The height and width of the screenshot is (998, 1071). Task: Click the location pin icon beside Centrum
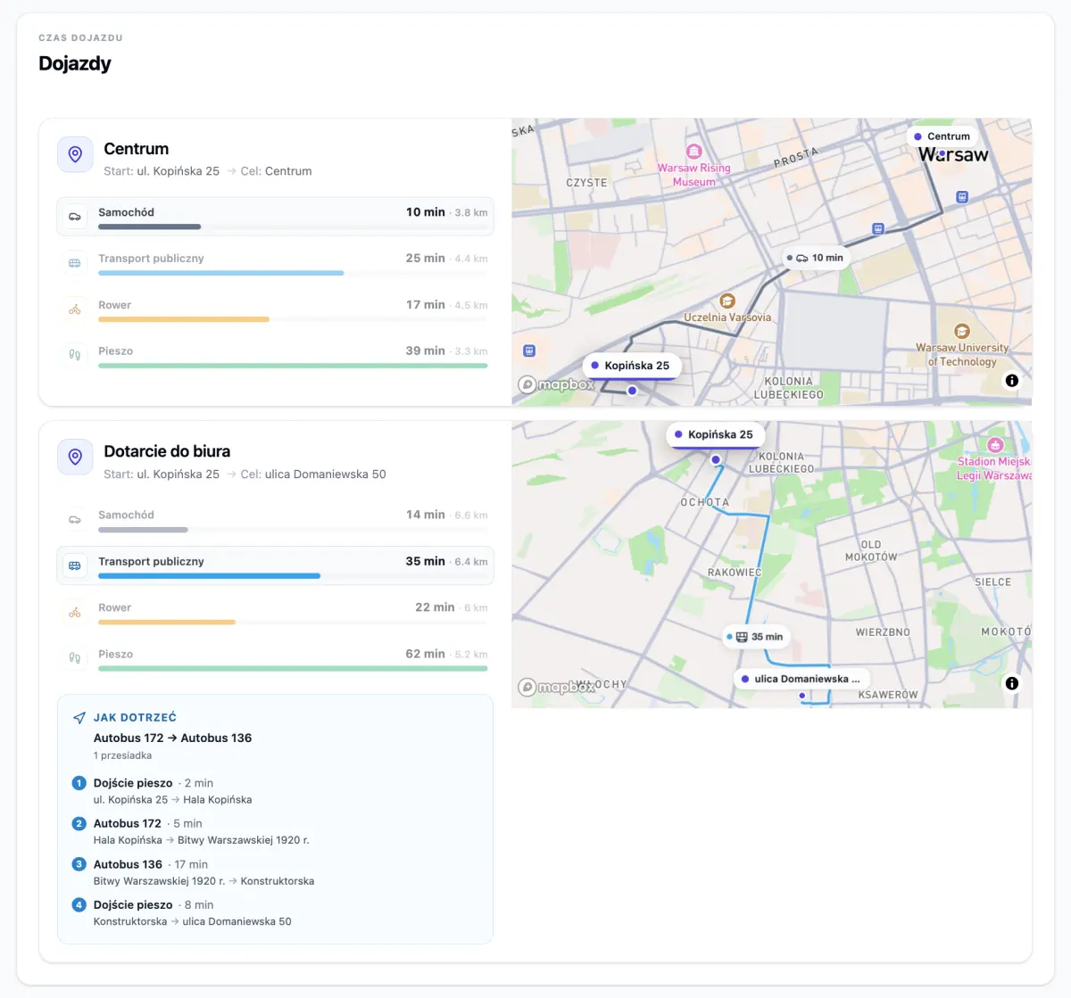click(x=75, y=154)
